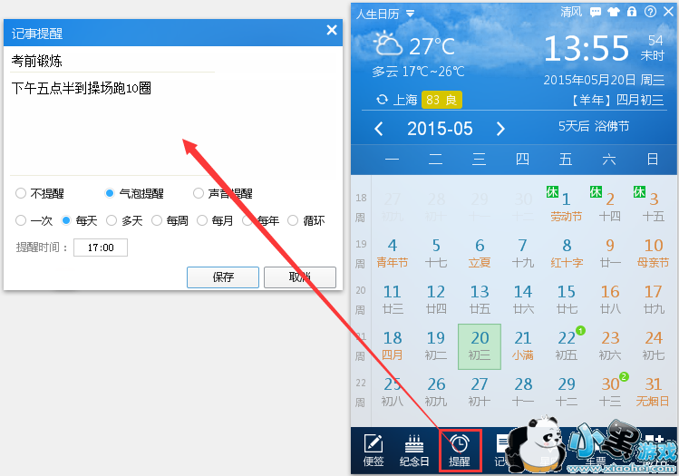This screenshot has width=679, height=476.
Task: Click the lock icon in title bar
Action: pyautogui.click(x=632, y=12)
